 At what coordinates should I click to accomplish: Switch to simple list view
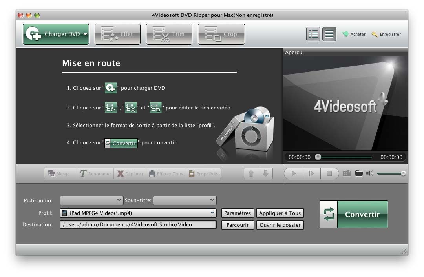point(329,34)
